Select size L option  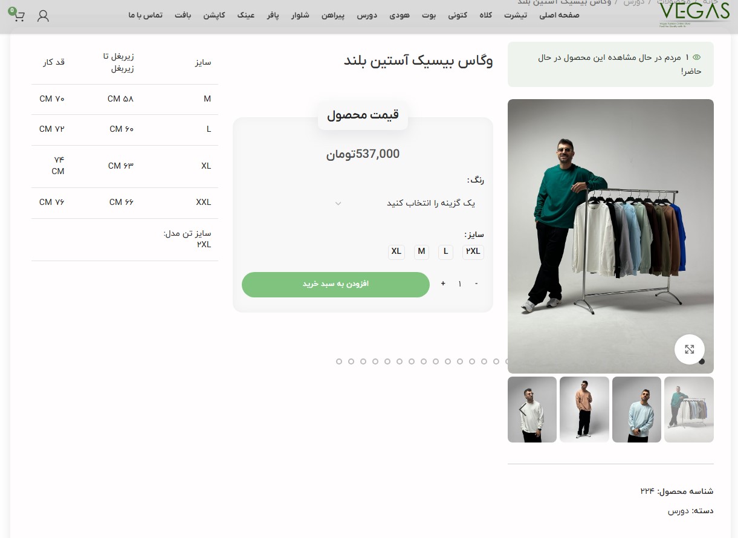pyautogui.click(x=445, y=251)
